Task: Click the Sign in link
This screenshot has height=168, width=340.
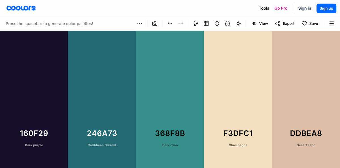Action: click(x=305, y=8)
